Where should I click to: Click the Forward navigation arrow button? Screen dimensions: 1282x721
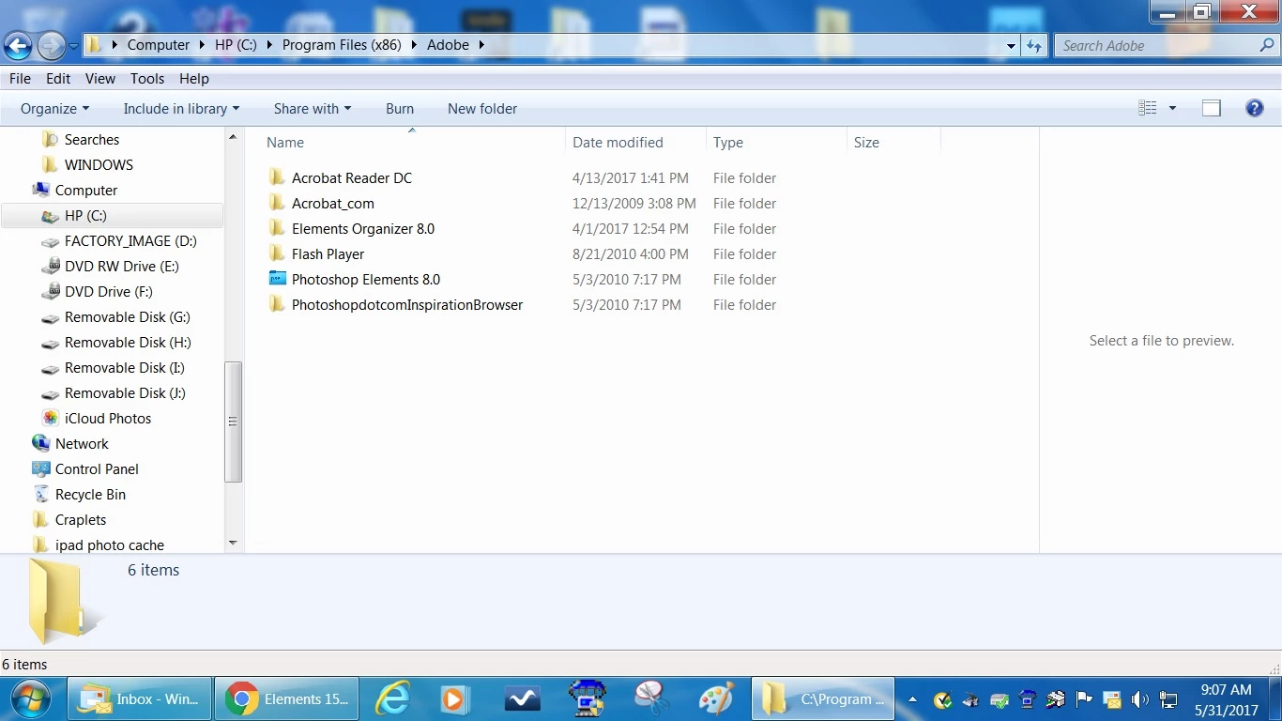click(51, 45)
